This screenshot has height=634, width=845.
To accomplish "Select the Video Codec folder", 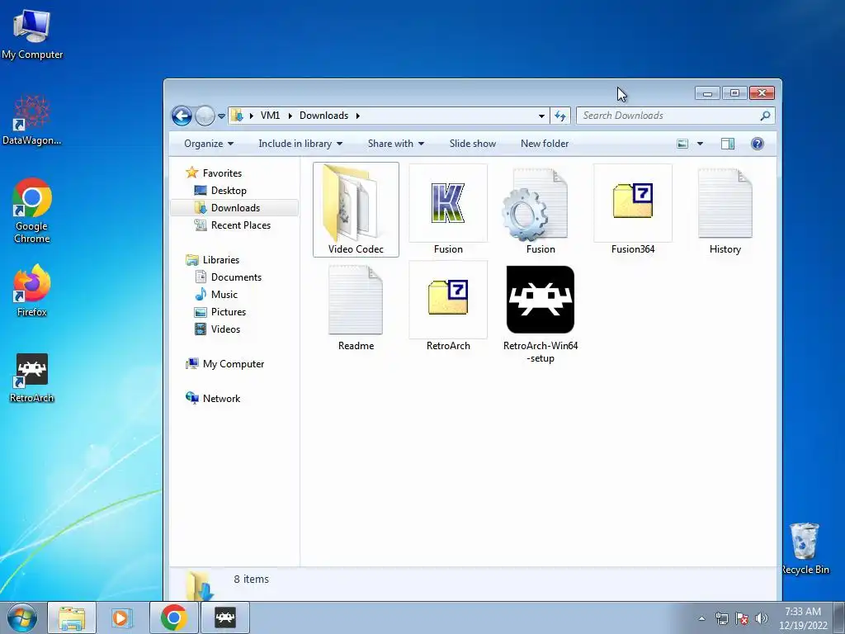I will (x=356, y=210).
